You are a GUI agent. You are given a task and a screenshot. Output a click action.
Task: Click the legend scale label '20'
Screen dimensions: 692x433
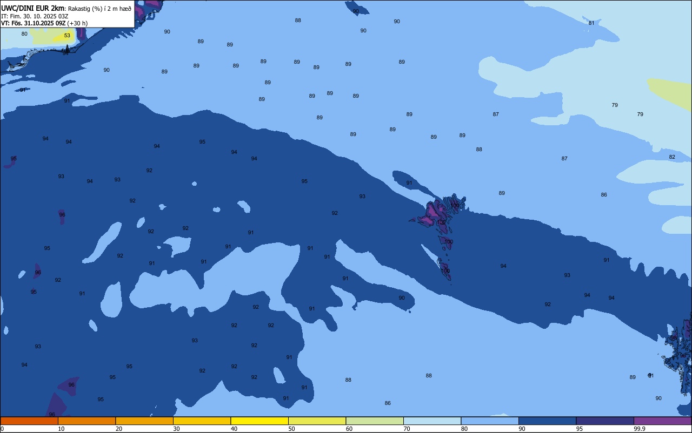[x=119, y=429]
